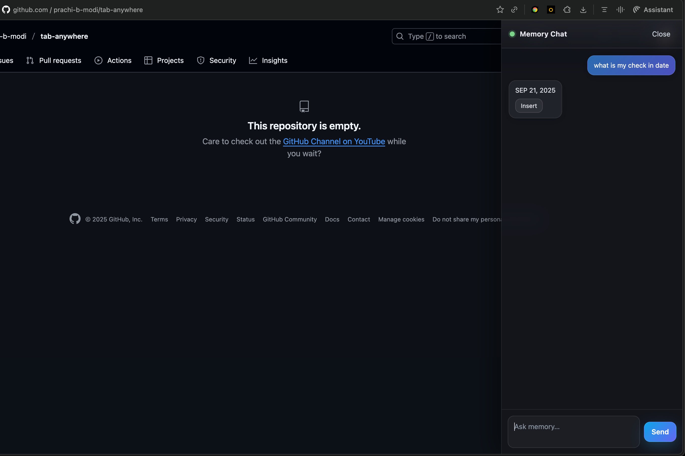This screenshot has height=456, width=685.
Task: Switch to the Pull requests tab
Action: tap(54, 60)
